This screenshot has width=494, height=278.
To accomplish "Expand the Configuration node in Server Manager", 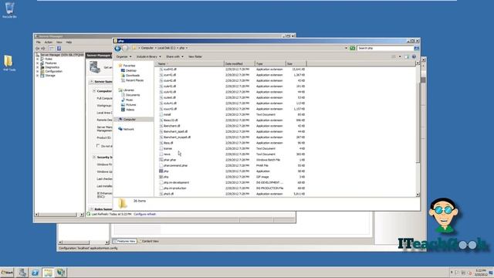I will tap(38, 71).
